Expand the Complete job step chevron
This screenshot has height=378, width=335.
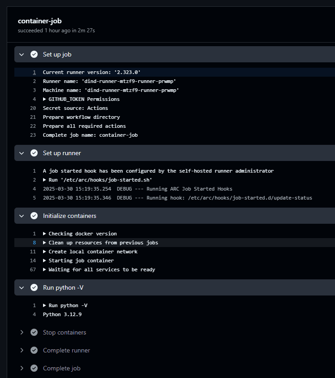click(x=22, y=368)
